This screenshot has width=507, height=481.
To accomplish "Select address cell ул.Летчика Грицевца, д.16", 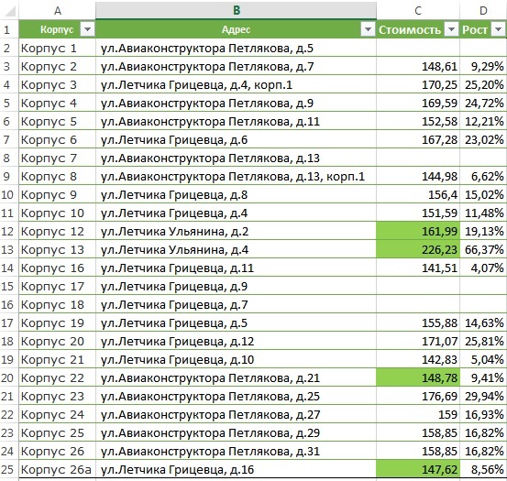I will click(x=236, y=469).
